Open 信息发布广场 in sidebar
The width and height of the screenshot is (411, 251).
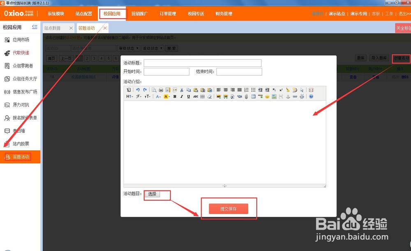coord(25,92)
